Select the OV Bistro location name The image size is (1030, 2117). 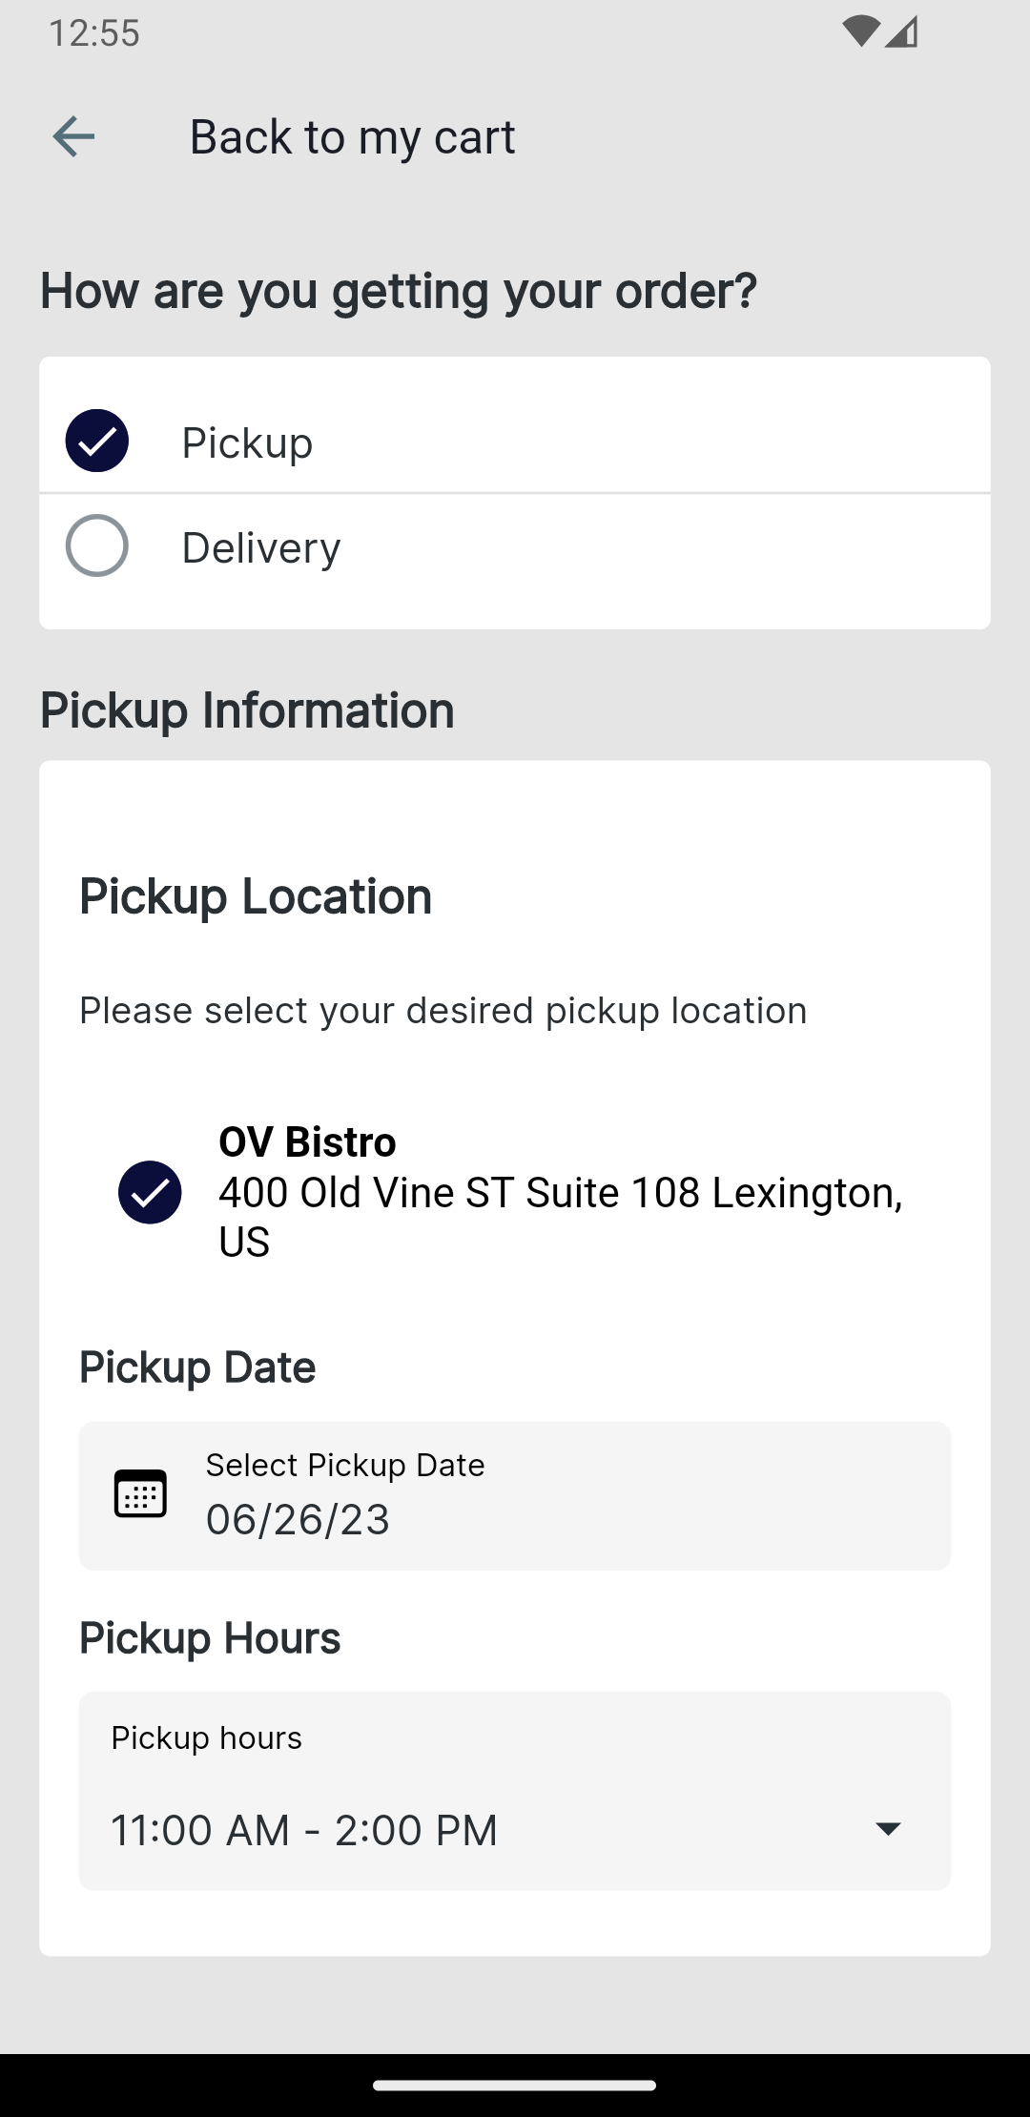point(307,1141)
